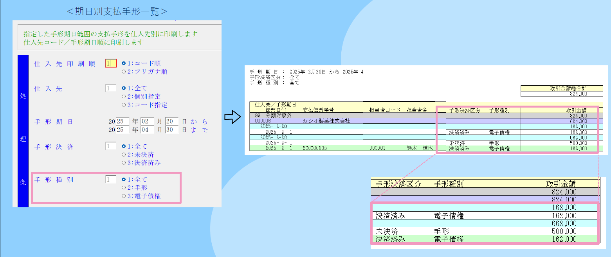Viewport: 611px width, 257px height.
Task: Focus the 仕入先印刷順 number field
Action: coord(111,63)
